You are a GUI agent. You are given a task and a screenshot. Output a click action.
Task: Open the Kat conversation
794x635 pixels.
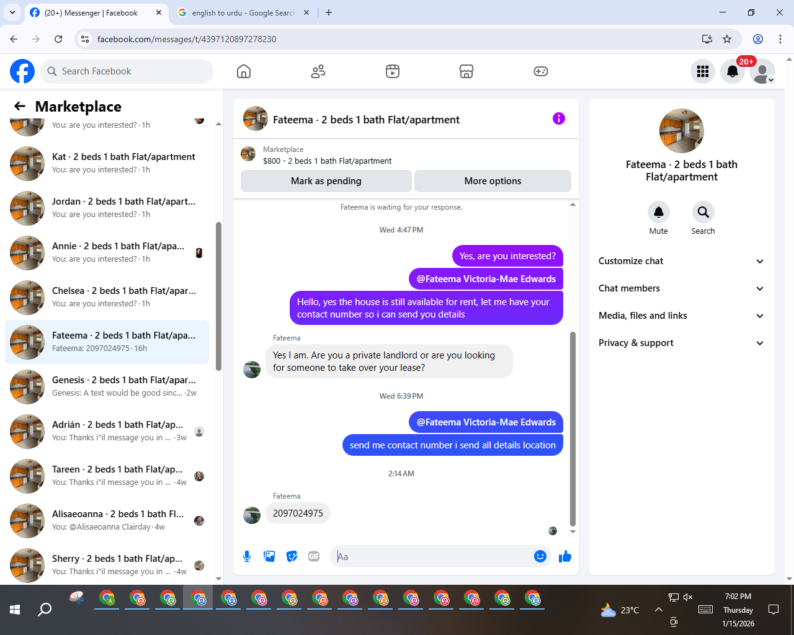[x=107, y=164]
